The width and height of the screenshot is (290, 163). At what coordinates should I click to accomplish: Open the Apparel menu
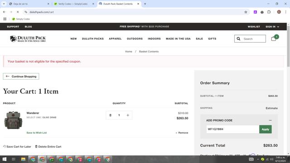(115, 38)
